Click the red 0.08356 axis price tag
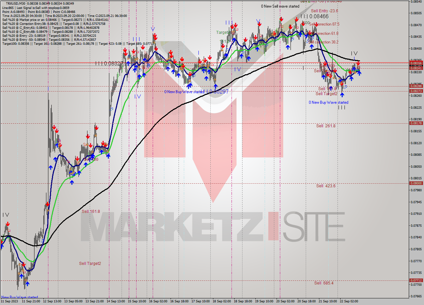The height and width of the screenshot is (305, 424). (x=416, y=63)
